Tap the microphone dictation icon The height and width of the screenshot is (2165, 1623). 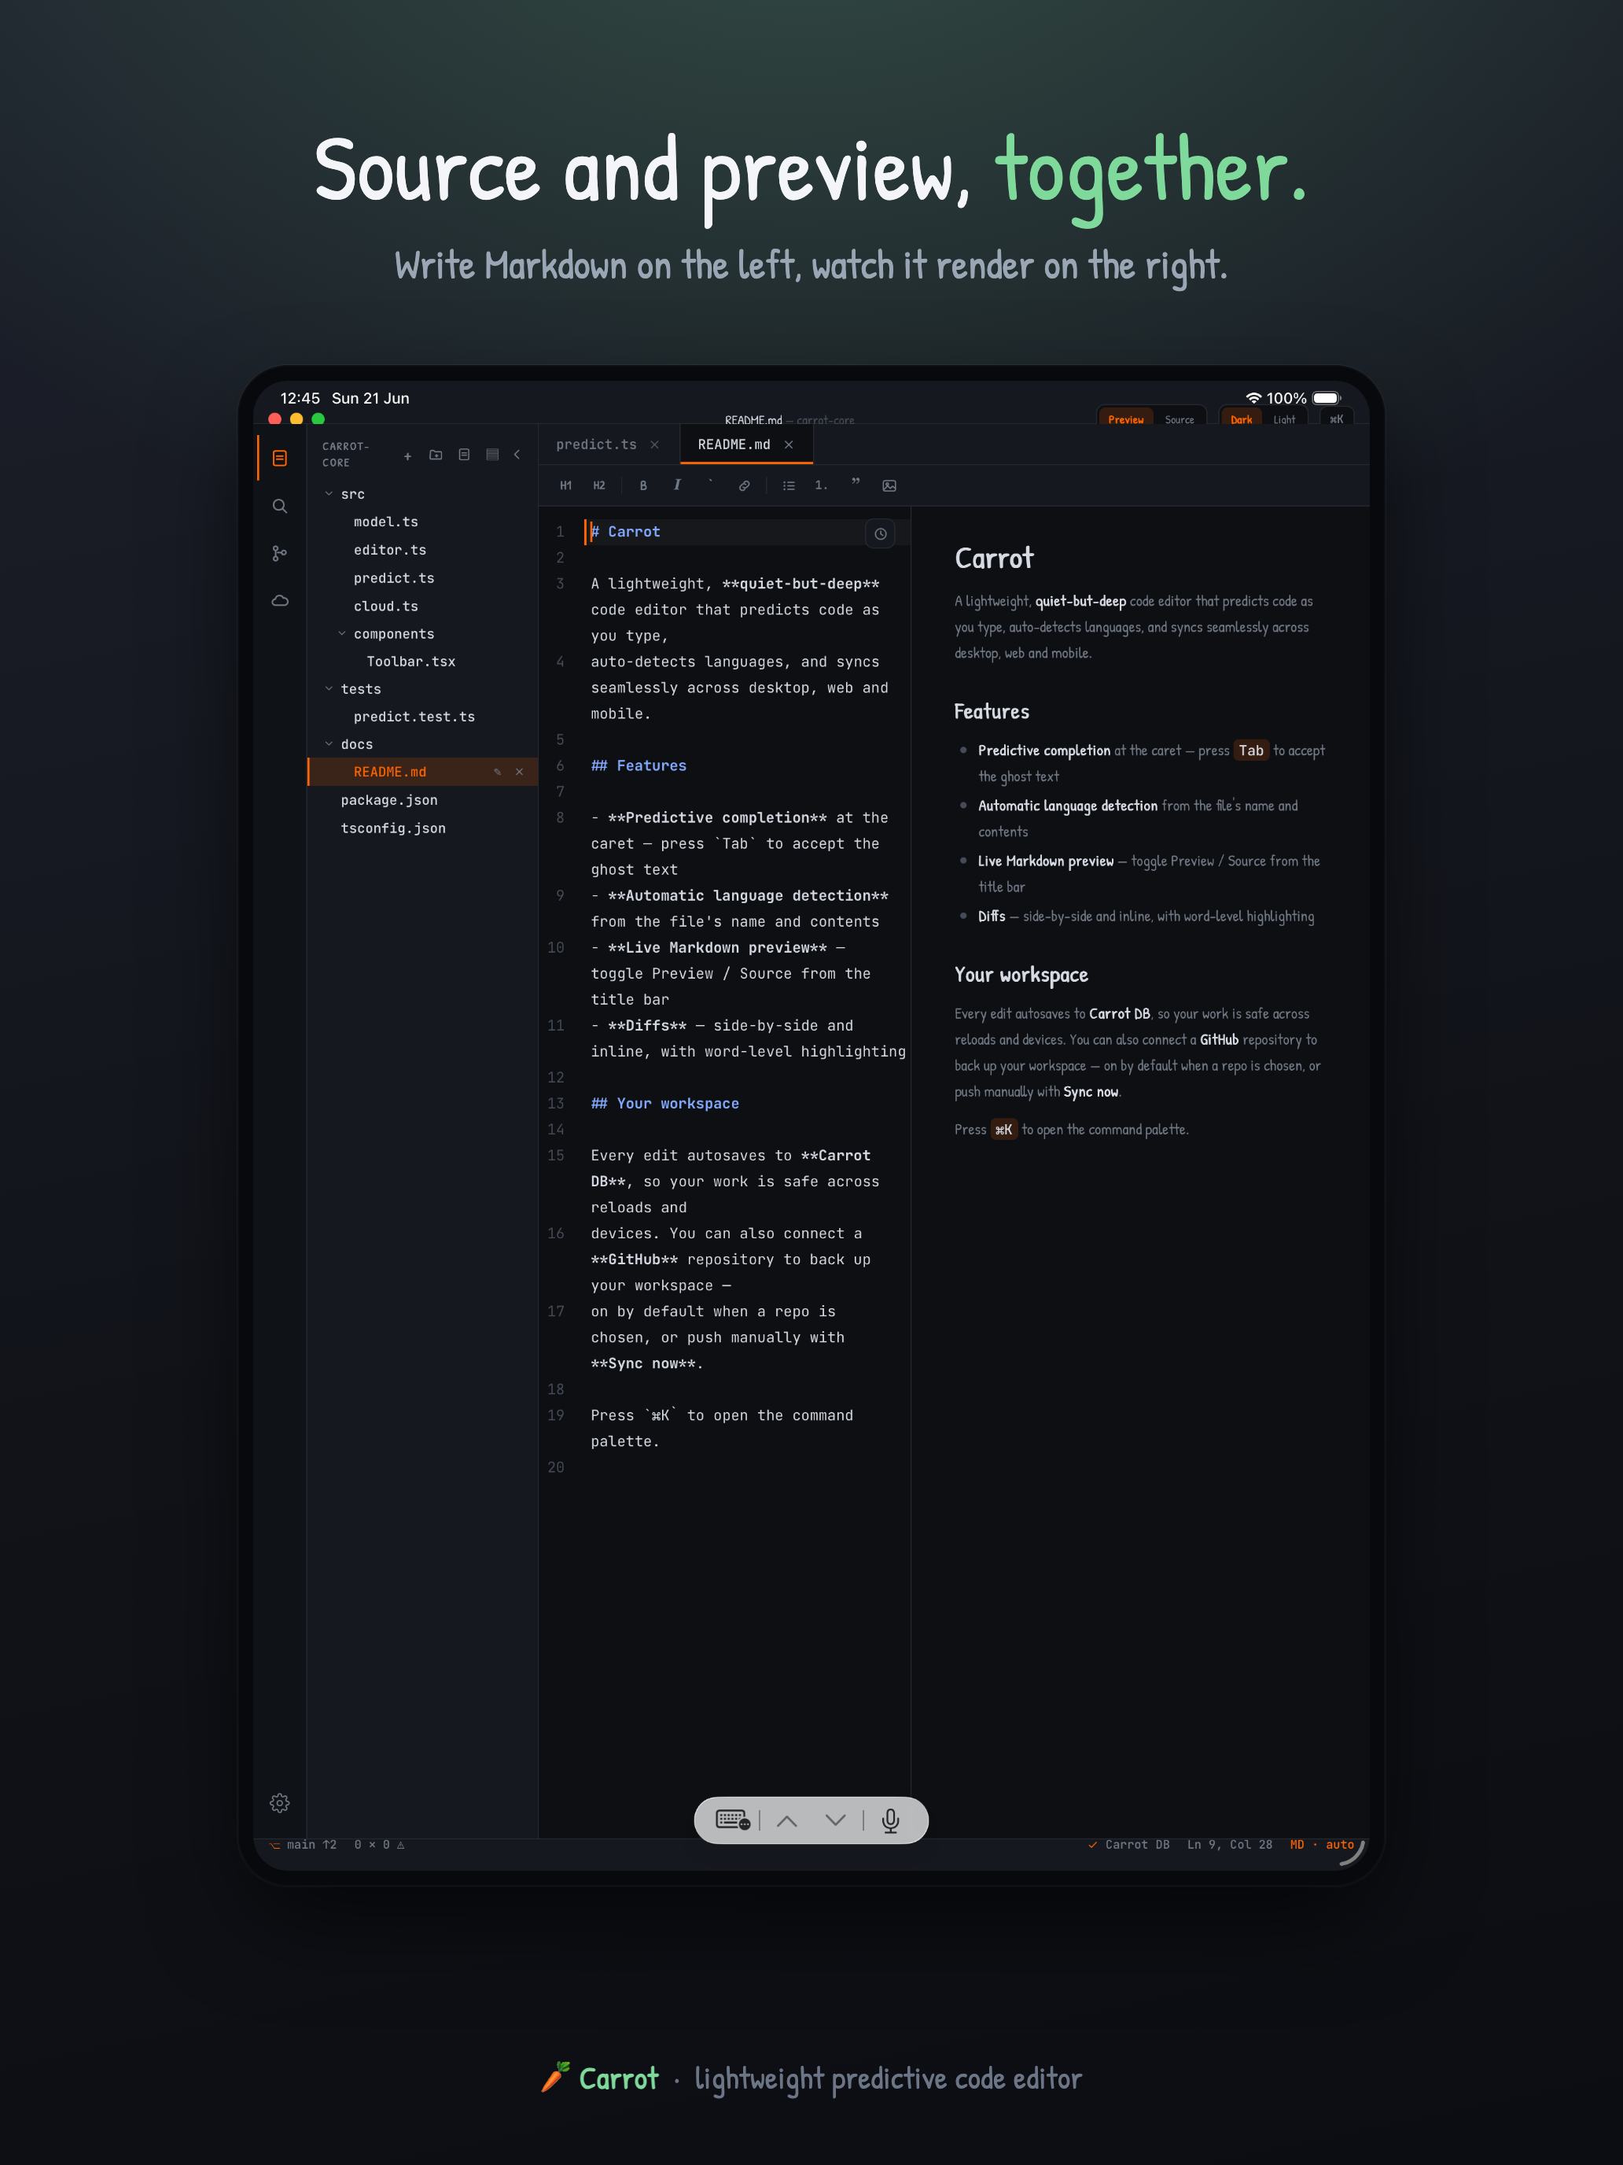(890, 1820)
